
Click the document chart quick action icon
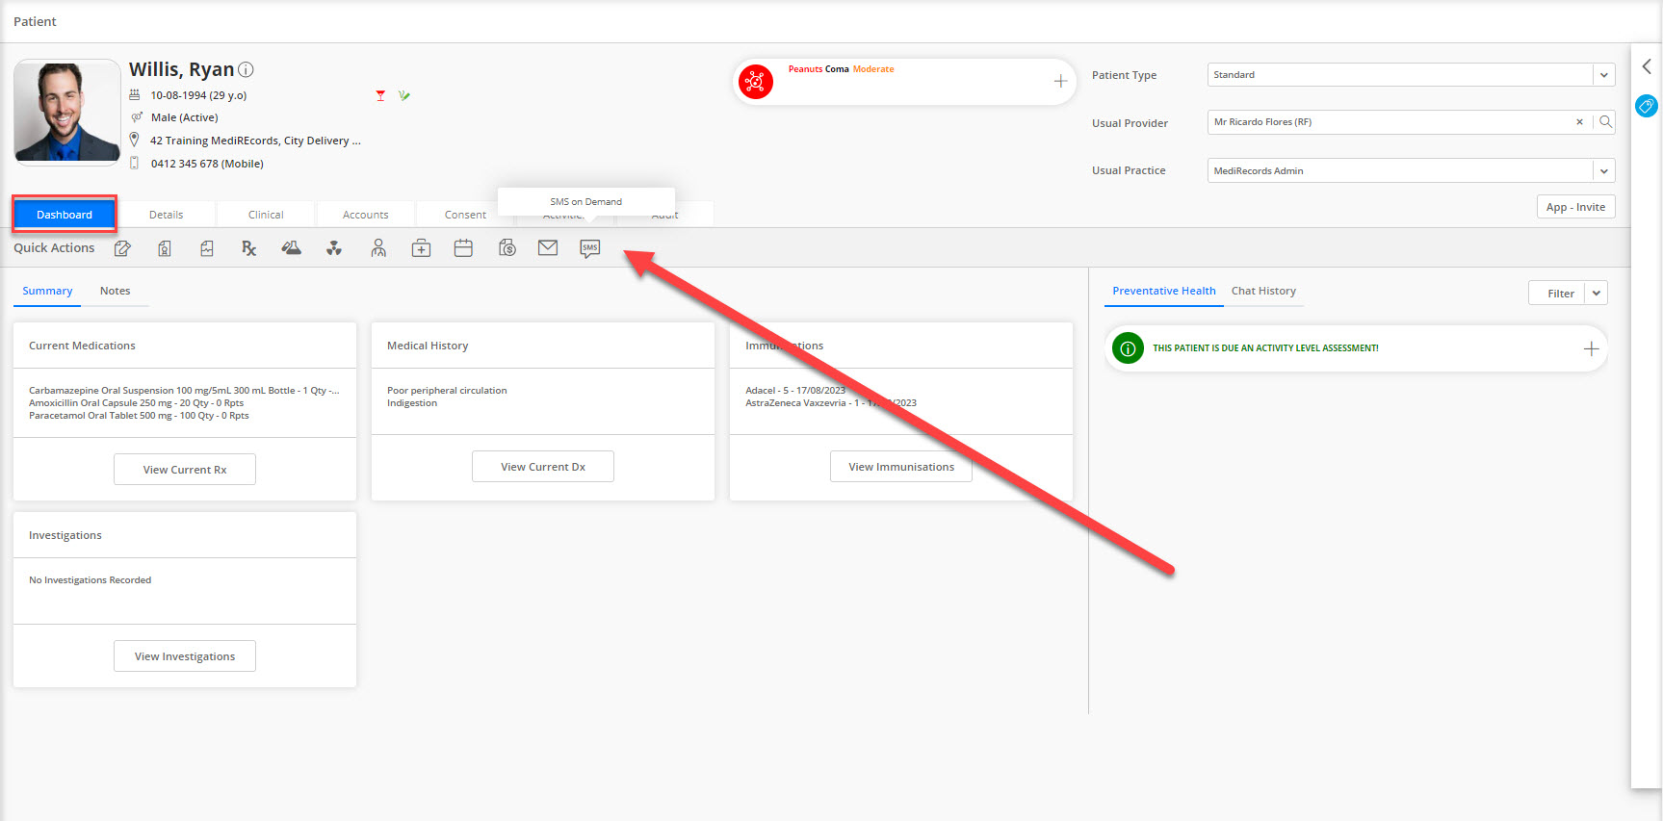coord(206,248)
